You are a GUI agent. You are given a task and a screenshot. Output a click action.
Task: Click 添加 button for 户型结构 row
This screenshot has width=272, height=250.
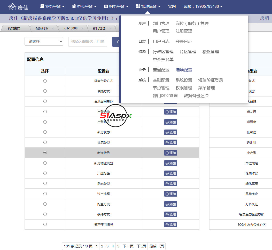(170, 112)
